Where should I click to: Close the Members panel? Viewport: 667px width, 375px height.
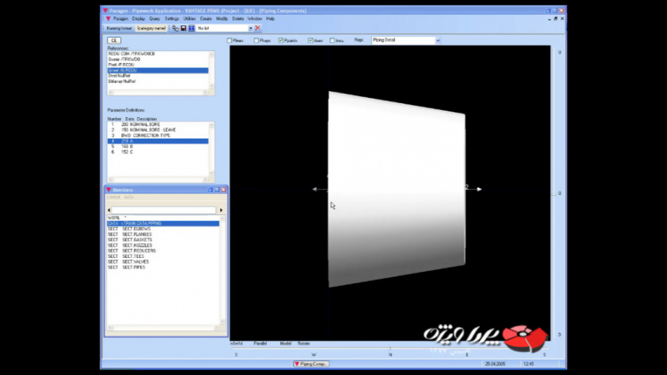(223, 190)
